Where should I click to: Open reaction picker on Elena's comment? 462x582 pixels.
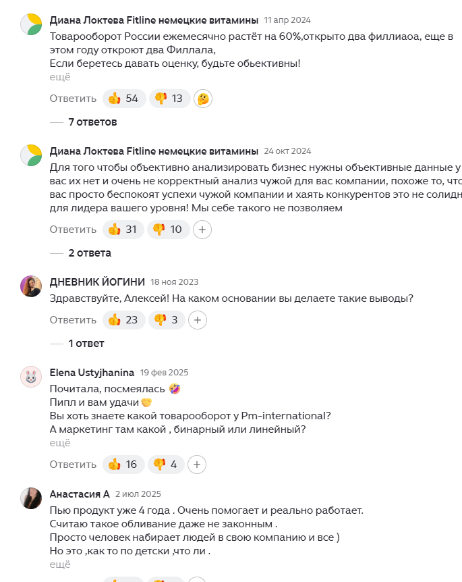click(x=197, y=465)
